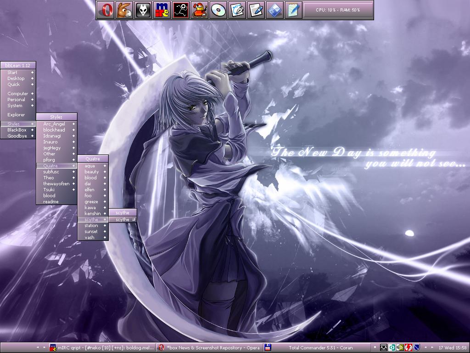Open the subfusc styles folder
470x353 pixels.
56,172
